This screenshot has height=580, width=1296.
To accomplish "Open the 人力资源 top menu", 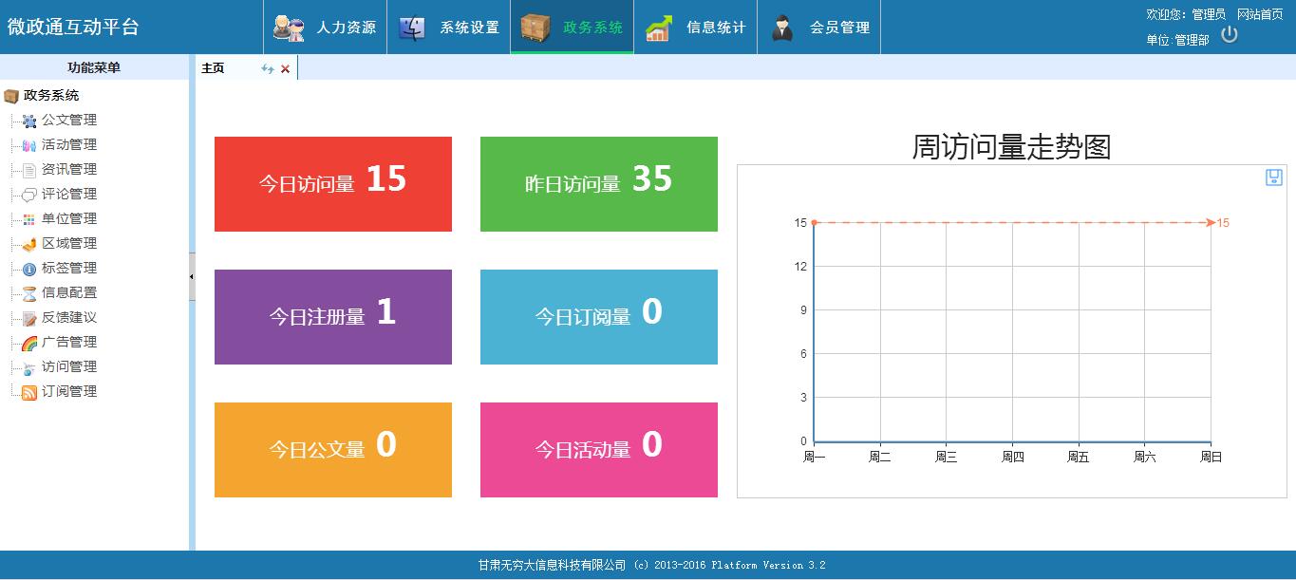I will pyautogui.click(x=326, y=28).
